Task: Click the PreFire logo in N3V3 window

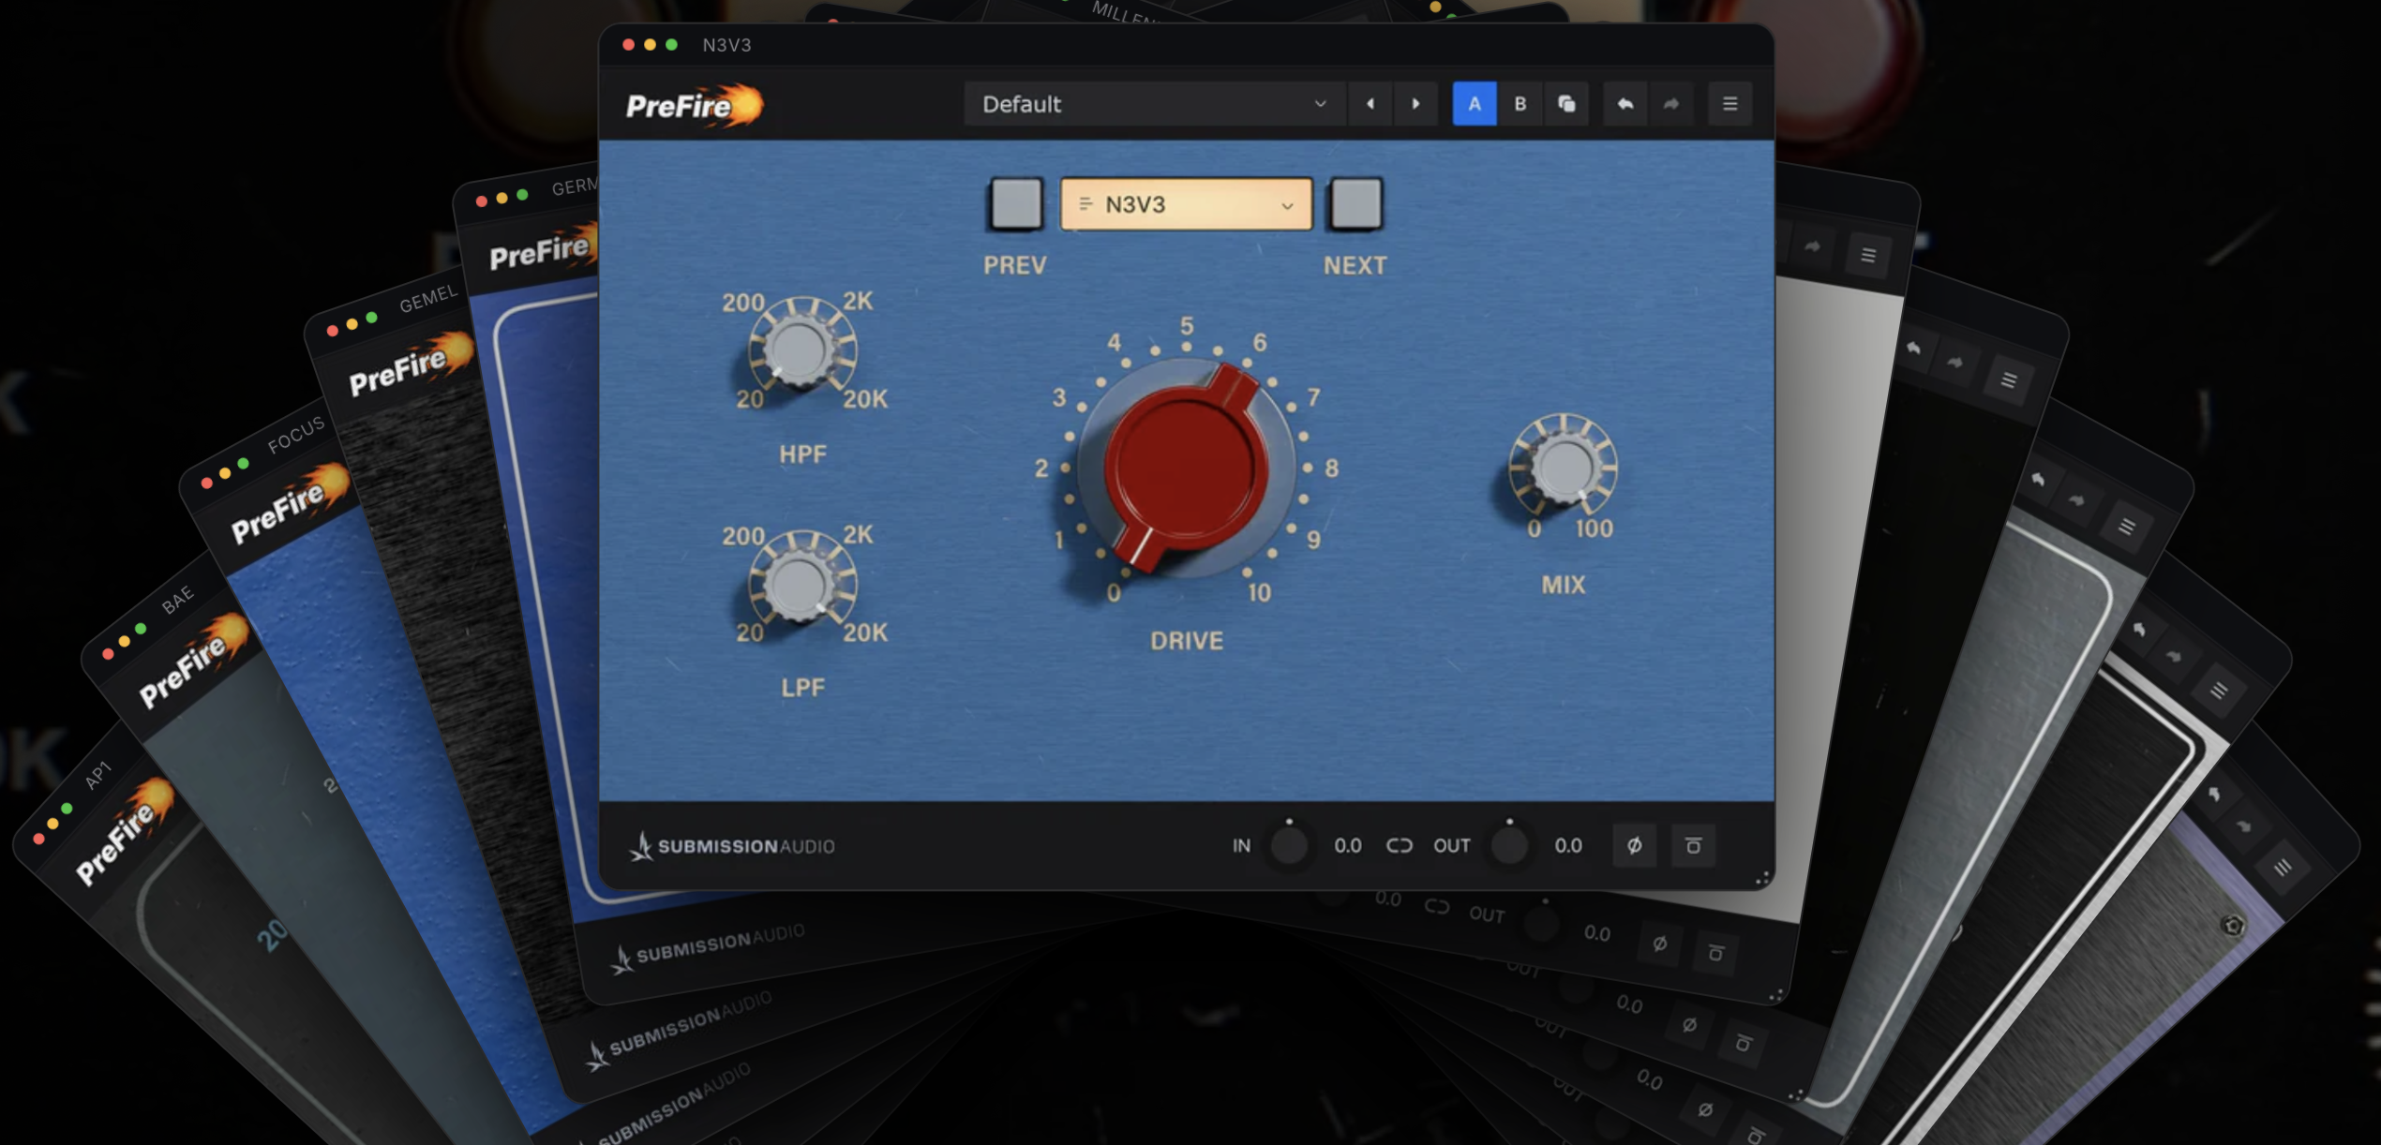Action: tap(695, 105)
